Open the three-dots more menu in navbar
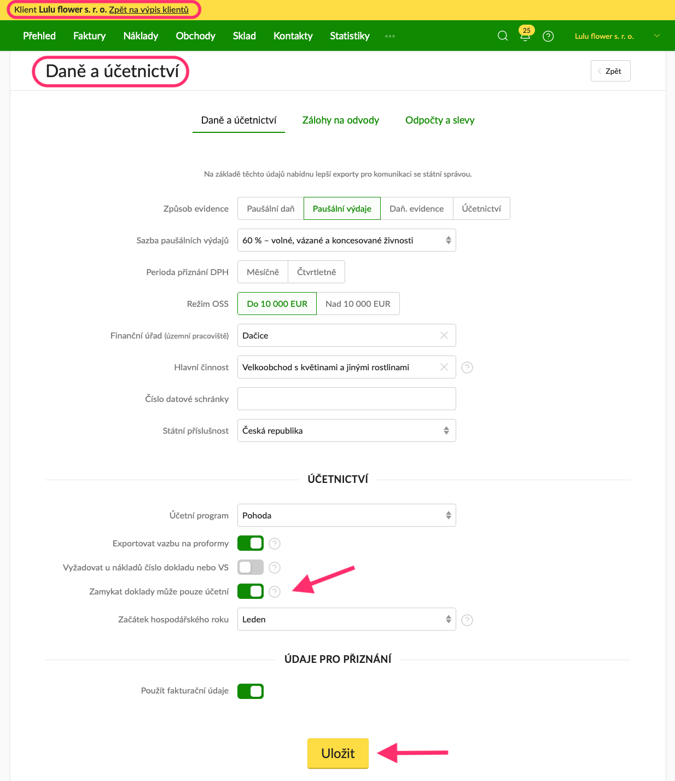675x781 pixels. (x=389, y=36)
